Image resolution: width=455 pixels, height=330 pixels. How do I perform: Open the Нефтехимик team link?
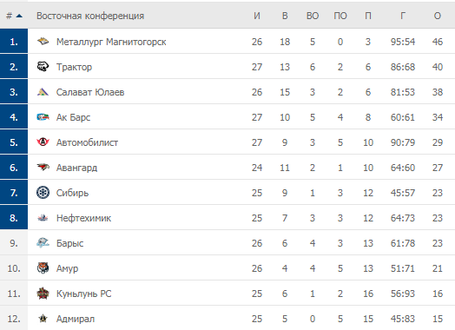pos(83,218)
